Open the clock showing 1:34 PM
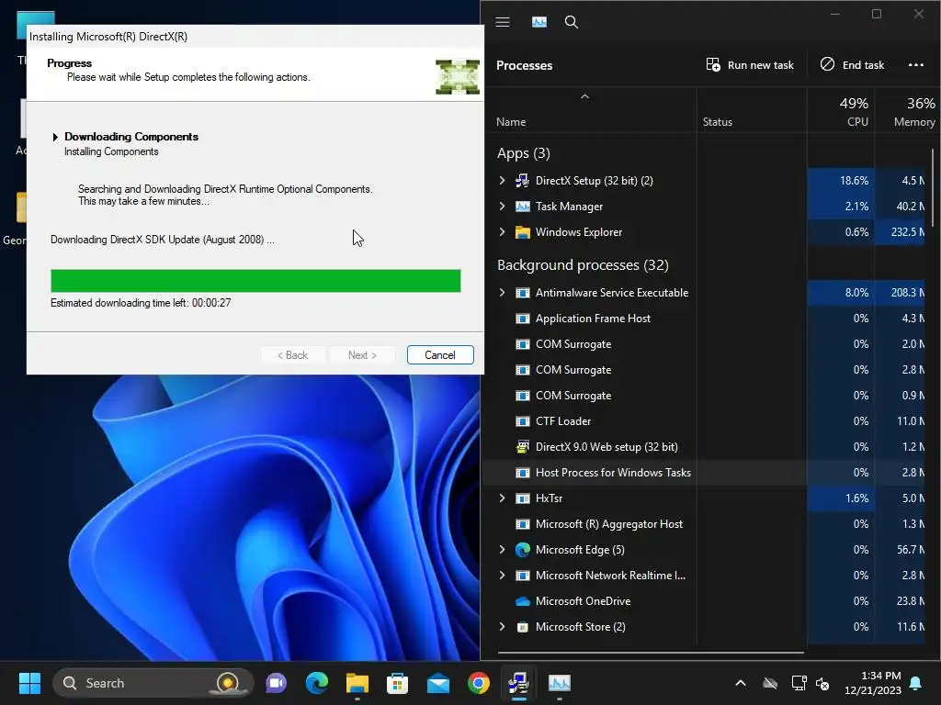 (873, 683)
